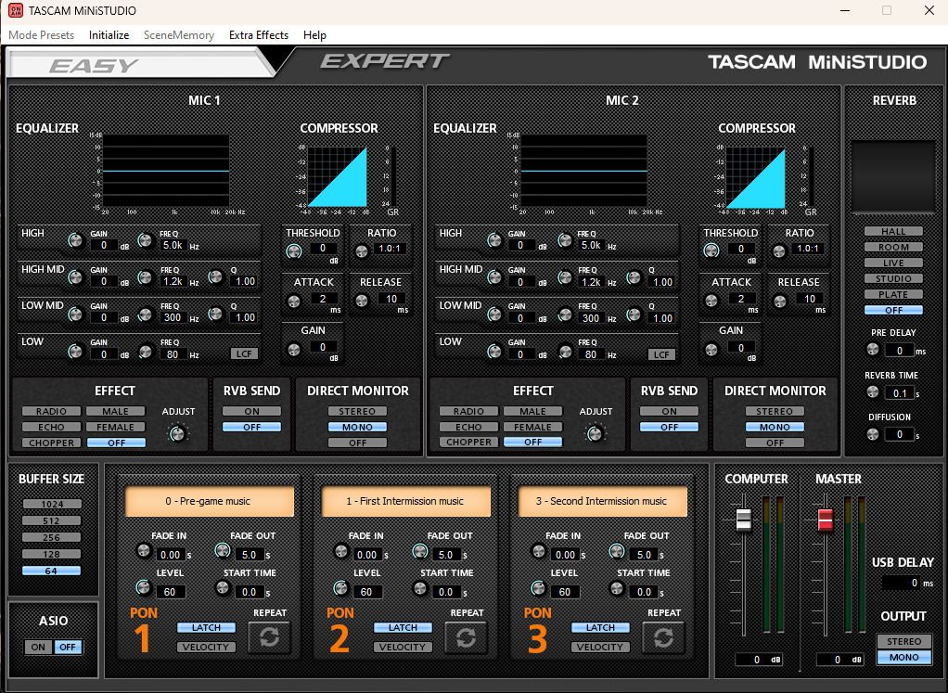Click the MIC 1 HIGH gain knob
The height and width of the screenshot is (693, 948).
coord(75,240)
